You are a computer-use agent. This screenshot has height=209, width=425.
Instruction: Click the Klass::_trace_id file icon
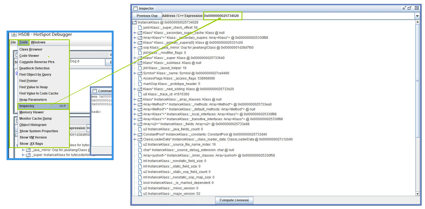140,94
